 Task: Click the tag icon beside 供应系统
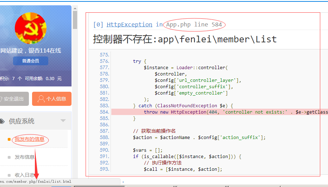[x=2, y=121]
